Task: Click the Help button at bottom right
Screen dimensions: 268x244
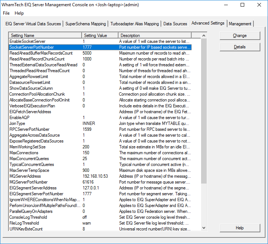Action: coord(240,228)
